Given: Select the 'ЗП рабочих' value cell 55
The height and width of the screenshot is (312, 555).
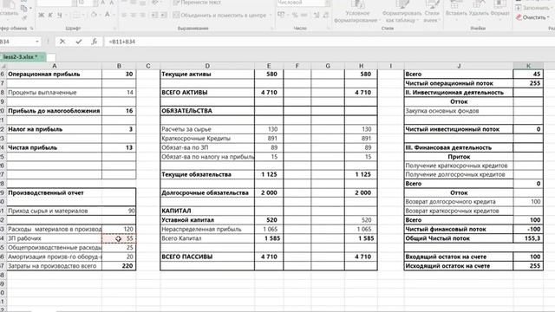Looking at the screenshot, I should 119,238.
